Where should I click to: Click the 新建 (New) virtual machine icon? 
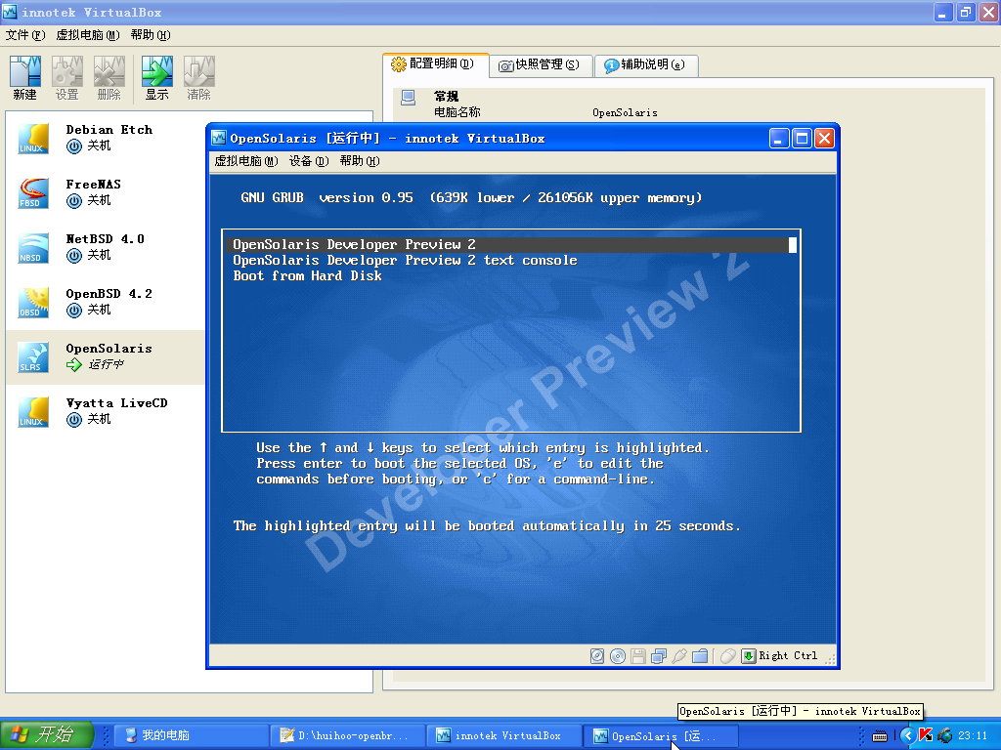24,77
